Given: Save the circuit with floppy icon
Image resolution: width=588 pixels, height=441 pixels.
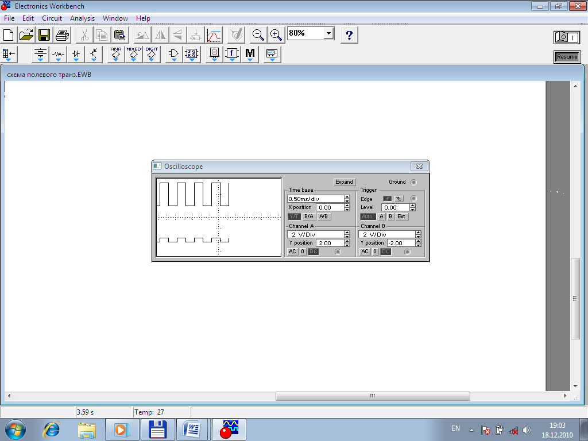Looking at the screenshot, I should 44,35.
